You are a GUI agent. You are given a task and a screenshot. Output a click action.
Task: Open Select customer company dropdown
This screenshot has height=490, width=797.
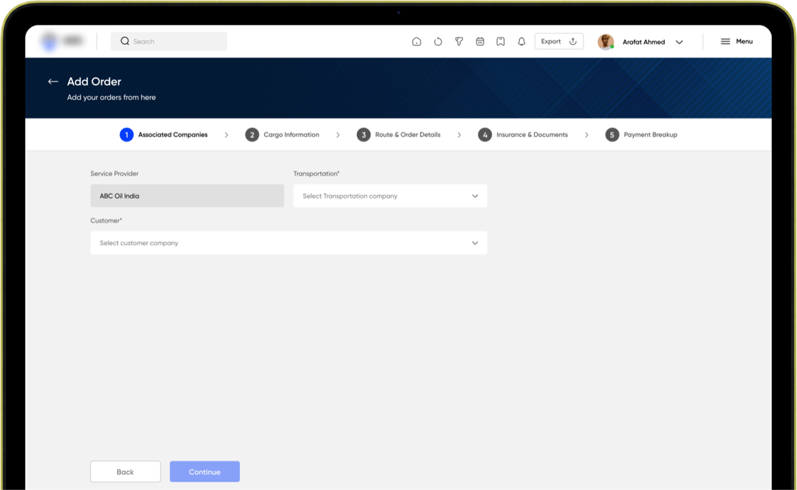point(289,243)
